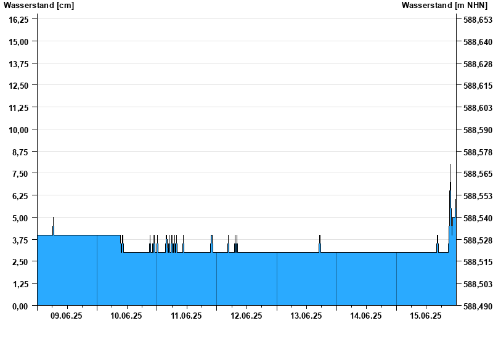The height and width of the screenshot is (339, 493).
Task: Click the 588,590 label on right axis
Action: (478, 130)
